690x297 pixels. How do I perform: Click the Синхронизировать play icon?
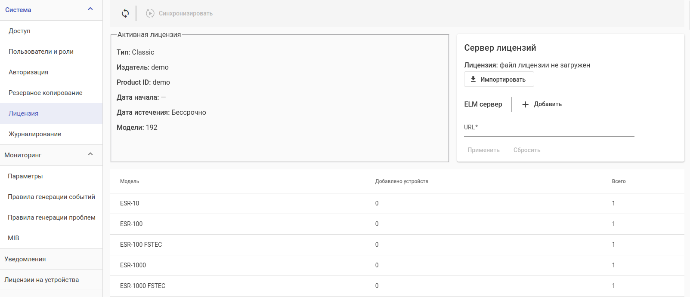[150, 13]
